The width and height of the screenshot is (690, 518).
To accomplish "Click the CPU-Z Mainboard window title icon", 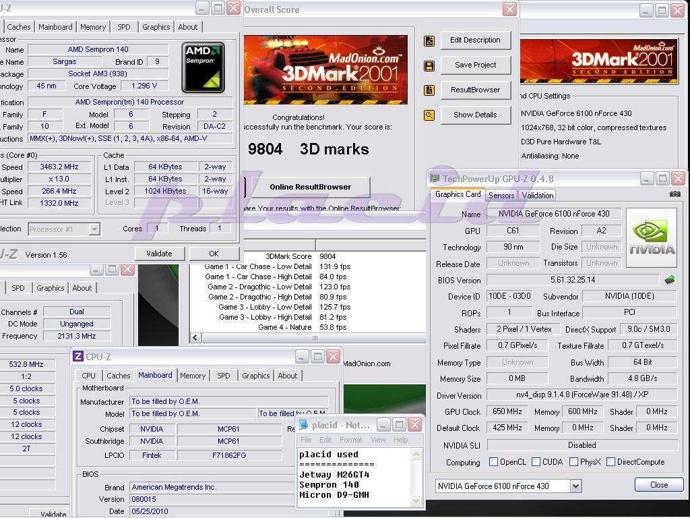I will (78, 356).
